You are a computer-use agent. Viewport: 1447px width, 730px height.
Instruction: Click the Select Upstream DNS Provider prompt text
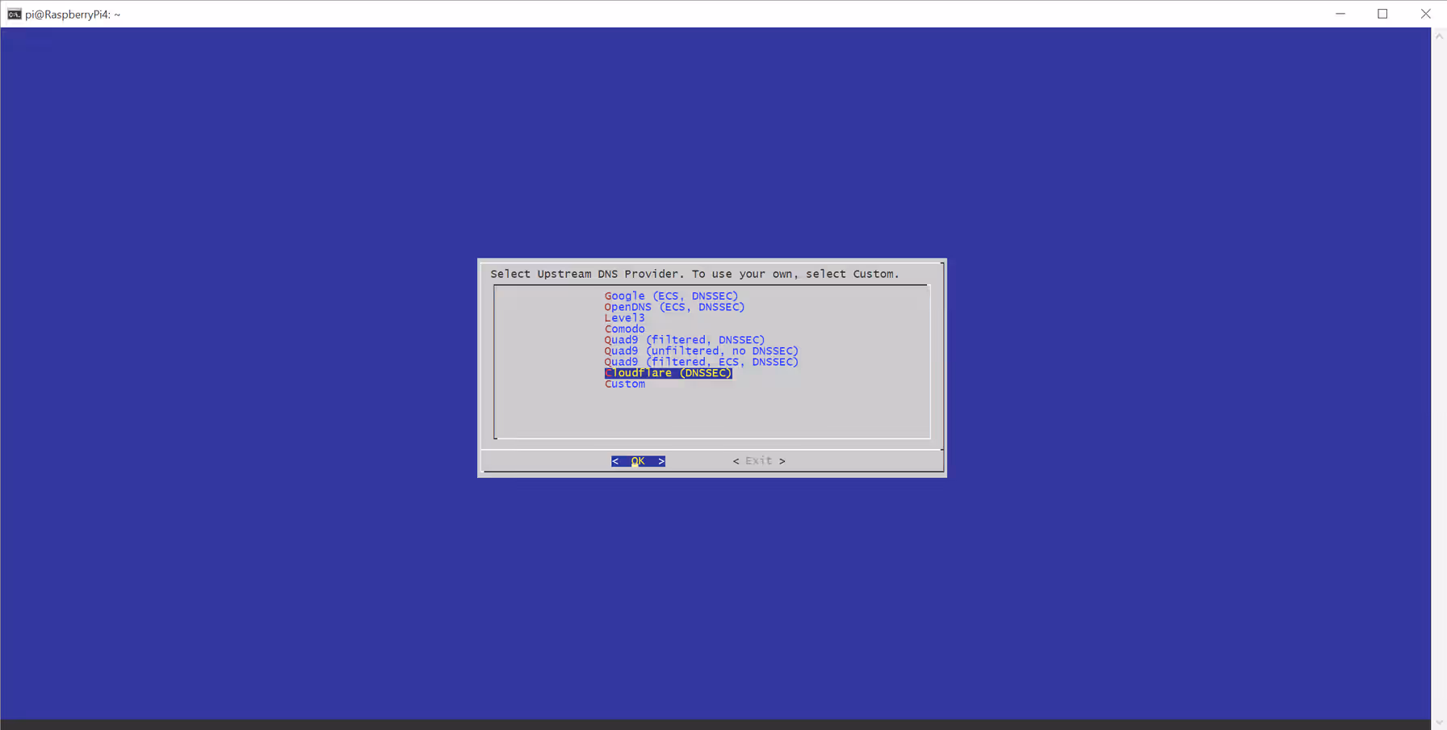pyautogui.click(x=694, y=274)
